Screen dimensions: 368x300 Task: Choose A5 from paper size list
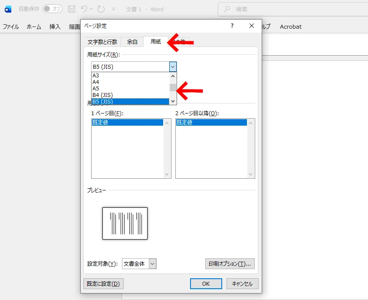[x=130, y=89]
